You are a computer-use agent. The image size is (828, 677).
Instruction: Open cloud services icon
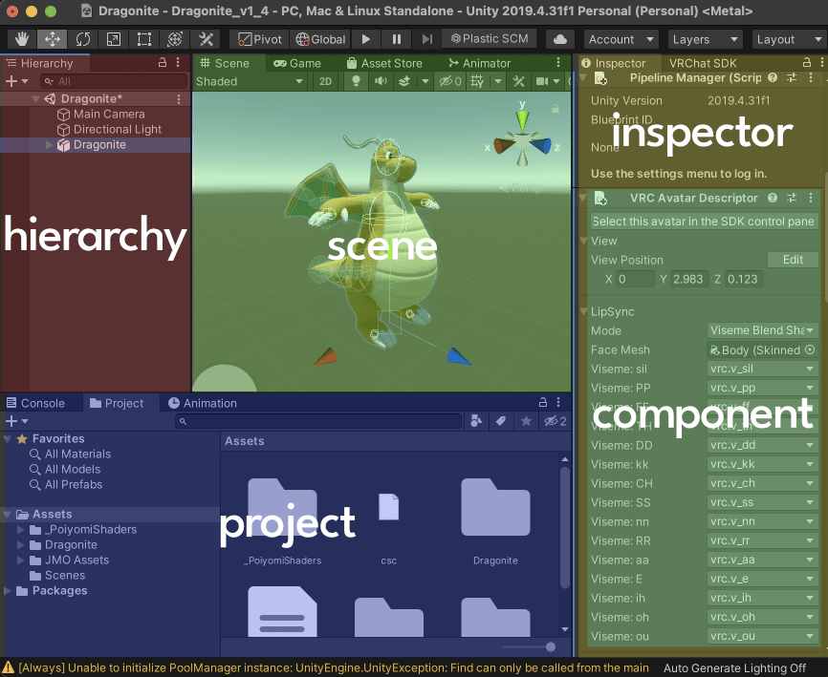559,39
